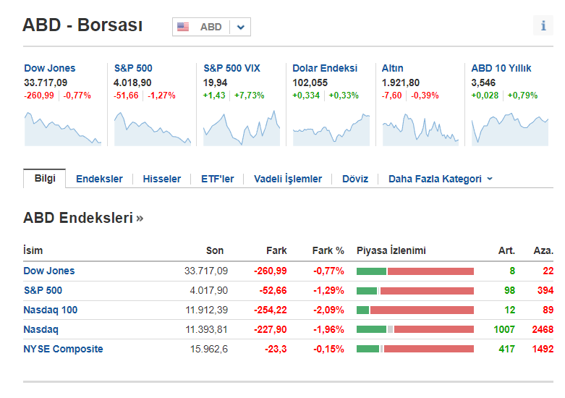Screen dimensions: 565x398
Task: Click the Nasdaq 100 index link
Action: 50,310
